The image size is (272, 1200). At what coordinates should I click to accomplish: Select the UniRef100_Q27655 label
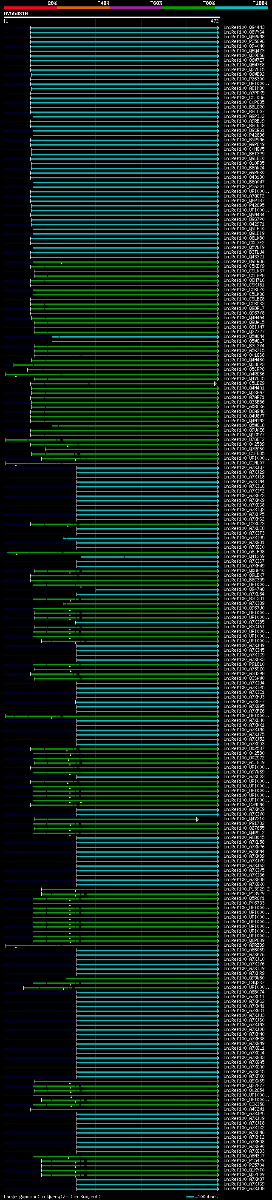[244, 828]
